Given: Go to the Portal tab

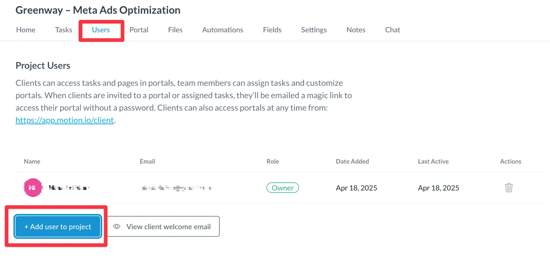Looking at the screenshot, I should [x=139, y=30].
